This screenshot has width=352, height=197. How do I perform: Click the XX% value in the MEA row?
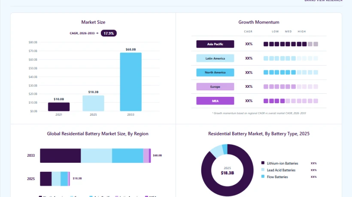249,101
